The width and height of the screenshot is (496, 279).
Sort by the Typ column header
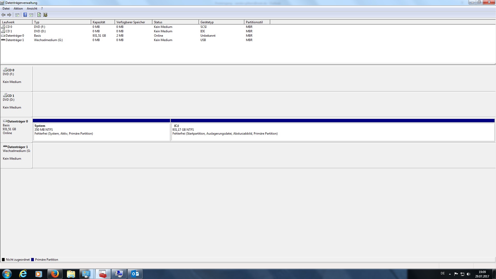pyautogui.click(x=62, y=22)
